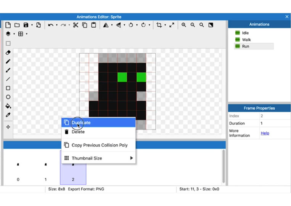Image resolution: width=291 pixels, height=206 pixels.
Task: Click the Size: 8x8 status text
Action: [56, 189]
